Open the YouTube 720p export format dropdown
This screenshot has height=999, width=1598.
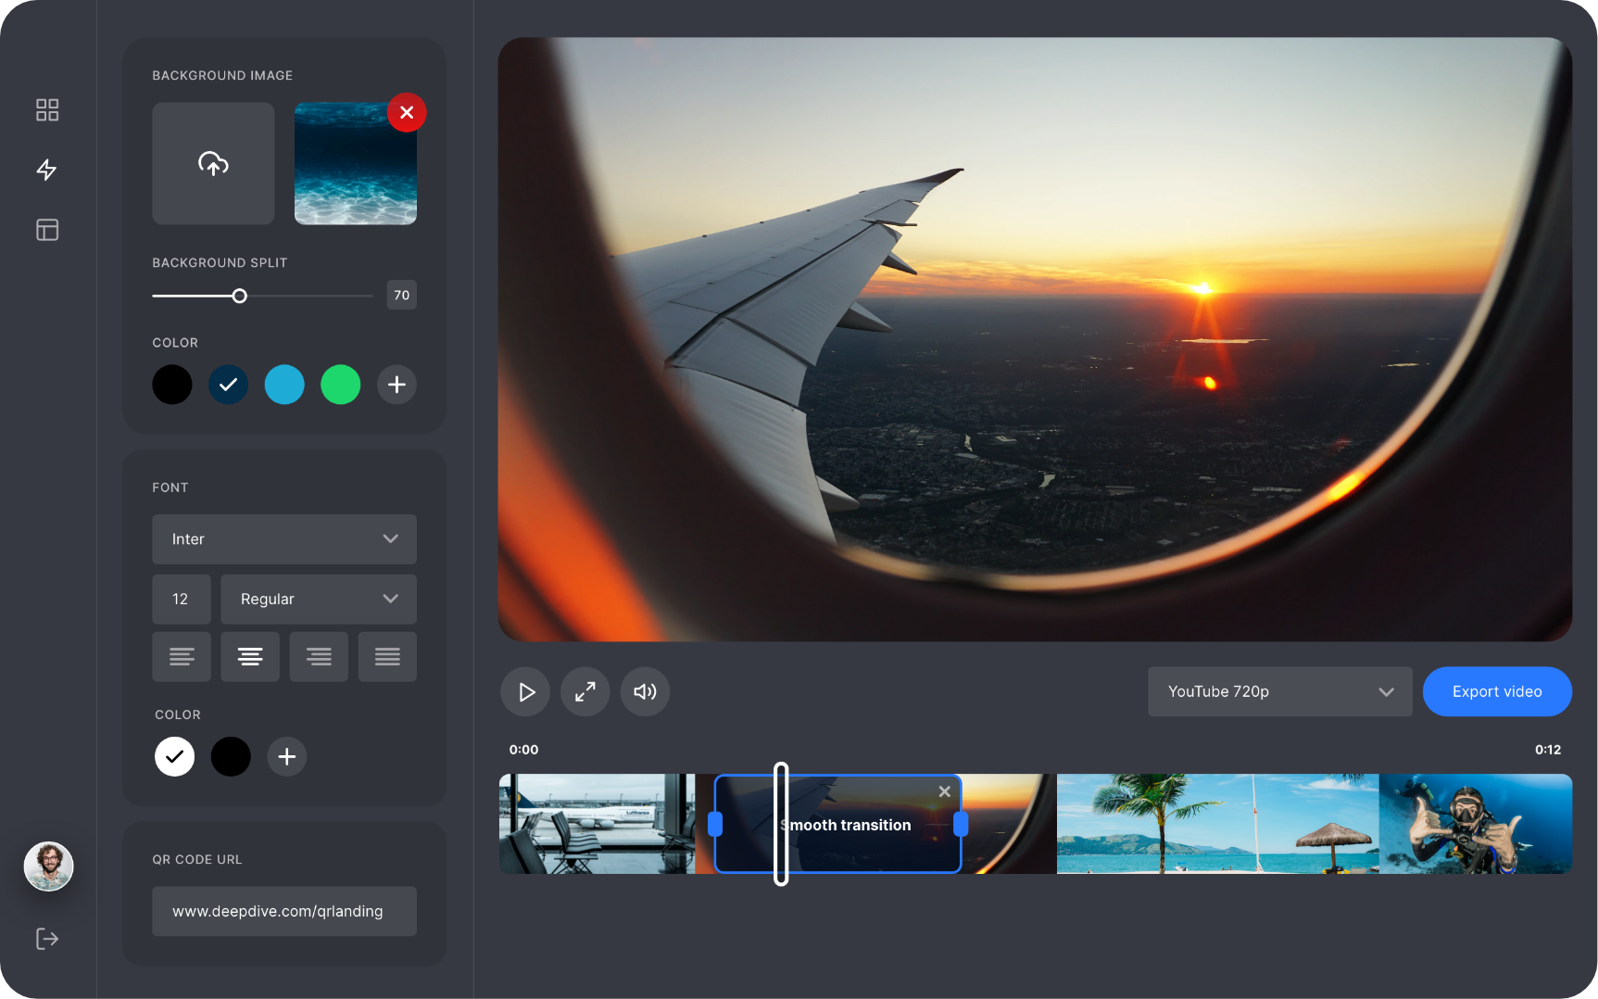tap(1279, 691)
